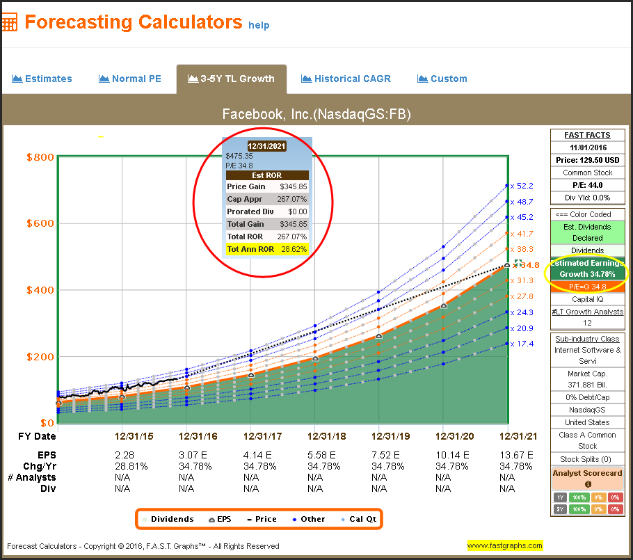633x560 pixels.
Task: Click the Estimated Earnings Growth 34.78% swatch
Action: tap(587, 269)
